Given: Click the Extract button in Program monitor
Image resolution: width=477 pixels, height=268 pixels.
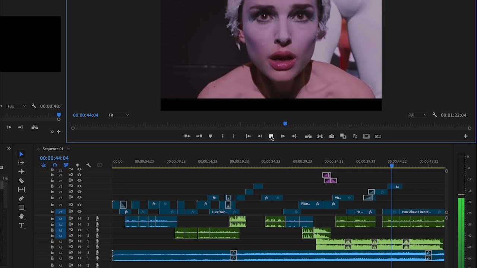Looking at the screenshot, I should [x=320, y=136].
